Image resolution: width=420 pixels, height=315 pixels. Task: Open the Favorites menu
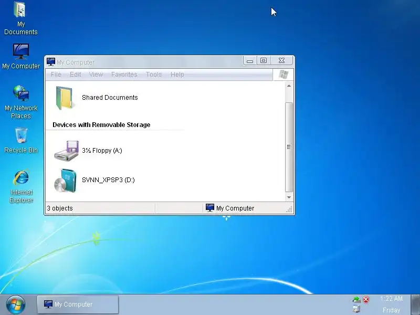click(x=124, y=75)
